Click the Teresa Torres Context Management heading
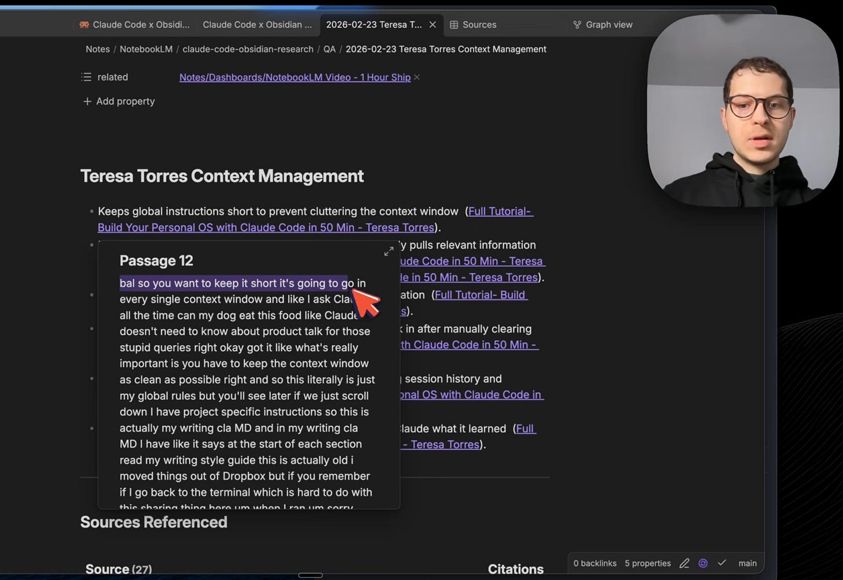843x580 pixels. click(x=222, y=176)
